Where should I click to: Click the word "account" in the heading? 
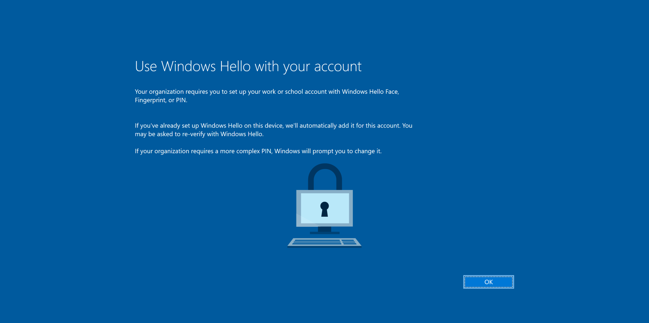[x=338, y=66]
